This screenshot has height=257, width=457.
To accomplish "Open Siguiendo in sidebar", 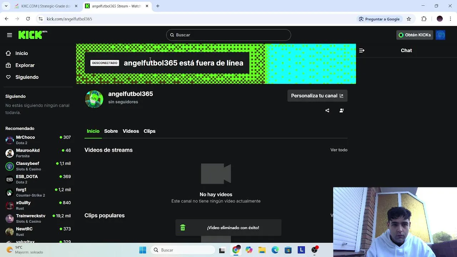I will [27, 77].
